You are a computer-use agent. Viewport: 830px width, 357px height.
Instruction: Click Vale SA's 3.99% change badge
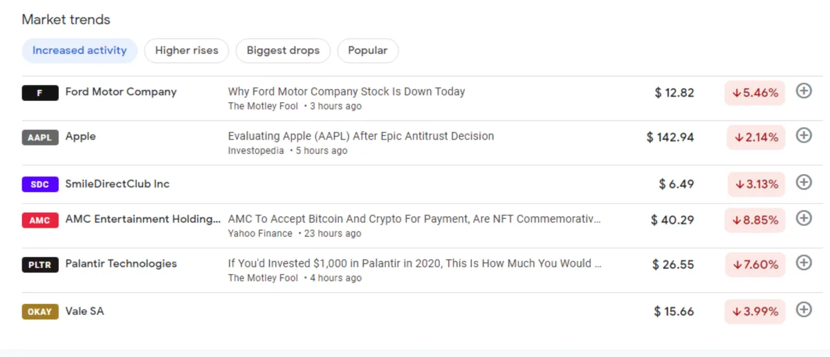(755, 311)
